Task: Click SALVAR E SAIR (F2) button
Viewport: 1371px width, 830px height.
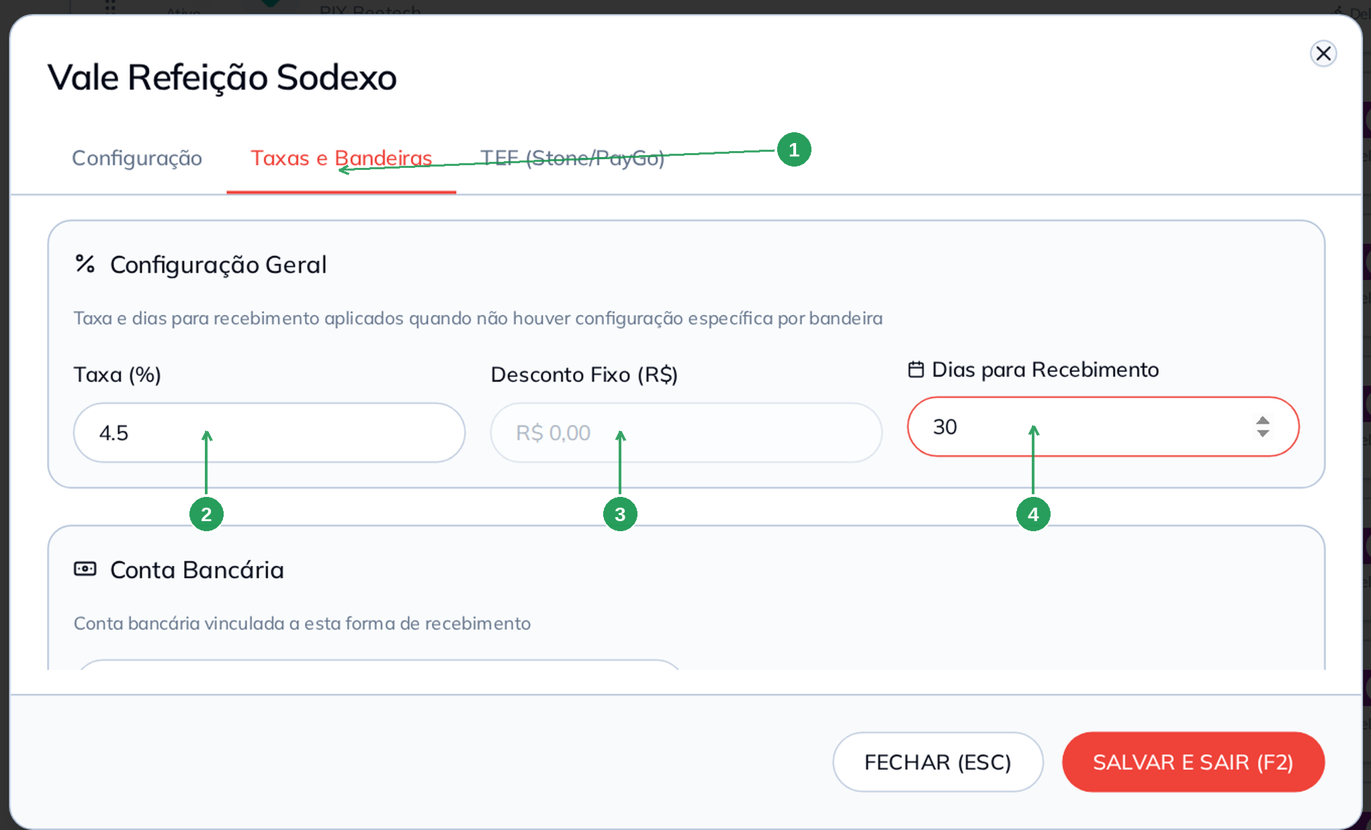Action: coord(1193,762)
